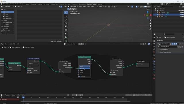Select Edge domain in spreadsheet sidebar
184x104 pixels.
[7, 14]
